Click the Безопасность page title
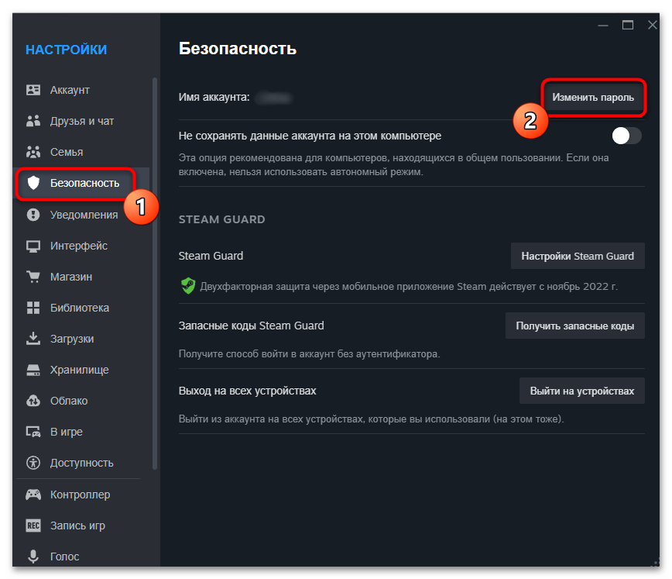The width and height of the screenshot is (672, 579). [238, 49]
